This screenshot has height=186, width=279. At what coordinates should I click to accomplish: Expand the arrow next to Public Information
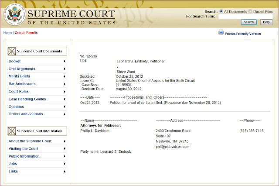[x=65, y=156]
